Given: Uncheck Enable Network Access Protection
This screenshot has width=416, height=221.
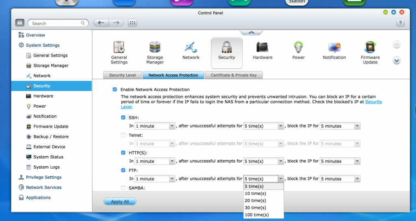Looking at the screenshot, I should (115, 89).
